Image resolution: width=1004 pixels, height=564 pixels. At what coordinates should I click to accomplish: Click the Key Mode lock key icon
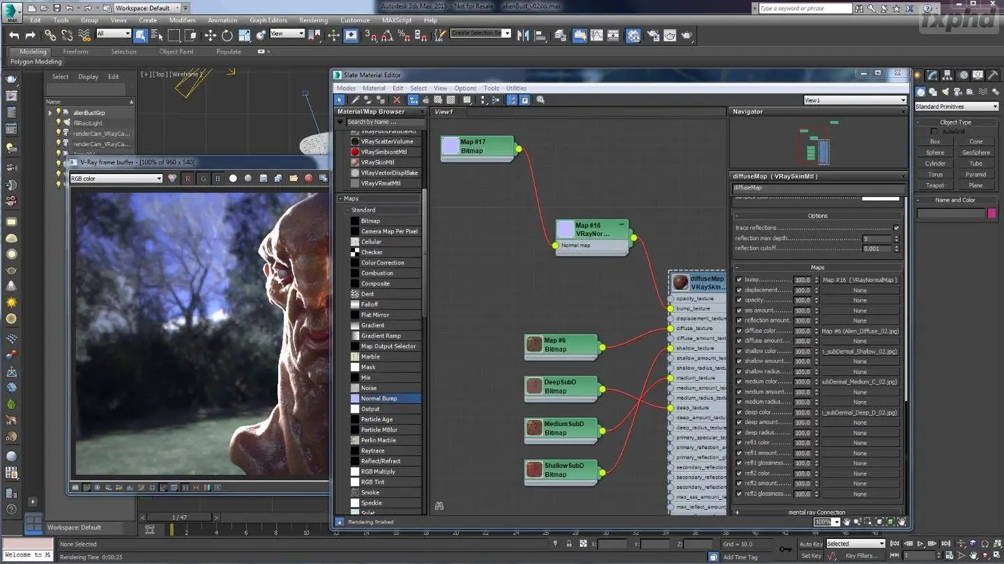pyautogui.click(x=786, y=549)
